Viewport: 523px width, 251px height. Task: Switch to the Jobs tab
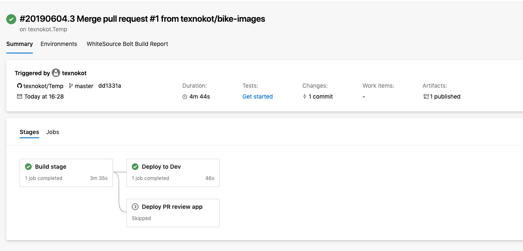pos(53,132)
